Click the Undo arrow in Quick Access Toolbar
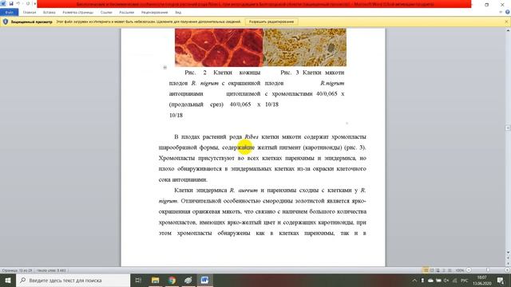The width and height of the screenshot is (511, 287). coord(18,3)
